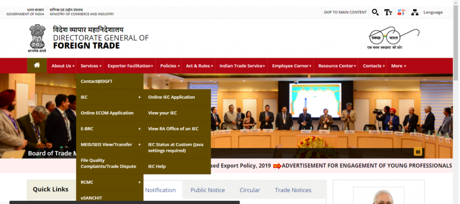Image resolution: width=460 pixels, height=204 pixels.
Task: Click the national emblem logo
Action: pyautogui.click(x=37, y=39)
